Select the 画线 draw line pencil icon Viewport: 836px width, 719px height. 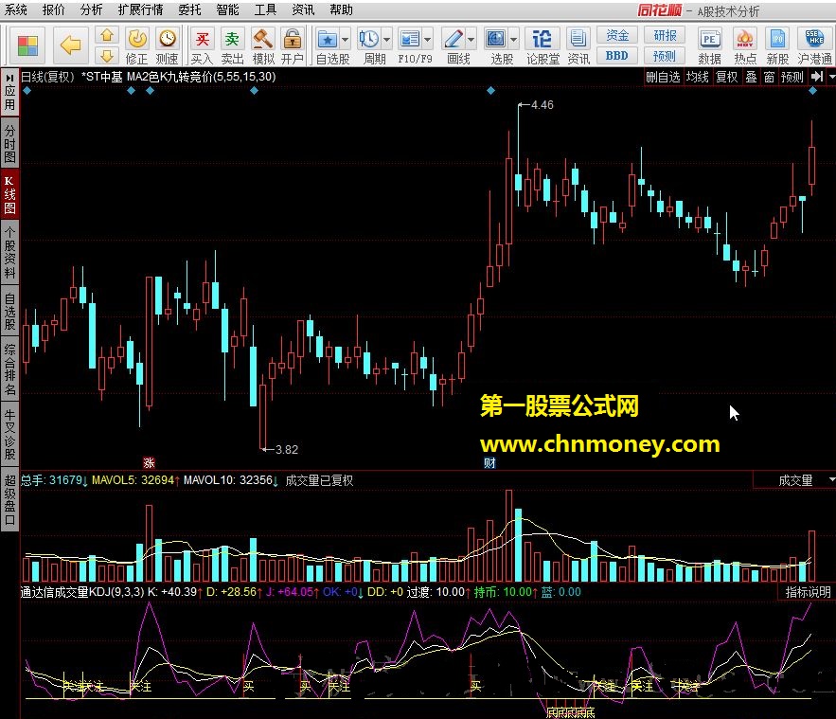coord(454,39)
